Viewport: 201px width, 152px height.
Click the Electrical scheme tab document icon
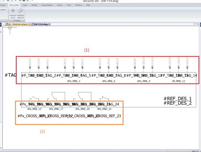[7, 24]
